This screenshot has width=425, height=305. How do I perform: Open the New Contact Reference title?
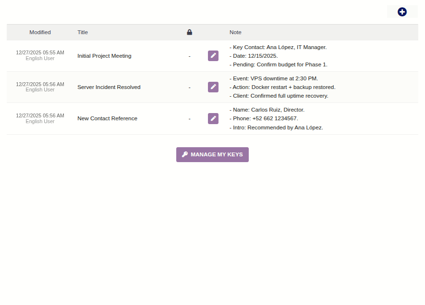pyautogui.click(x=107, y=118)
